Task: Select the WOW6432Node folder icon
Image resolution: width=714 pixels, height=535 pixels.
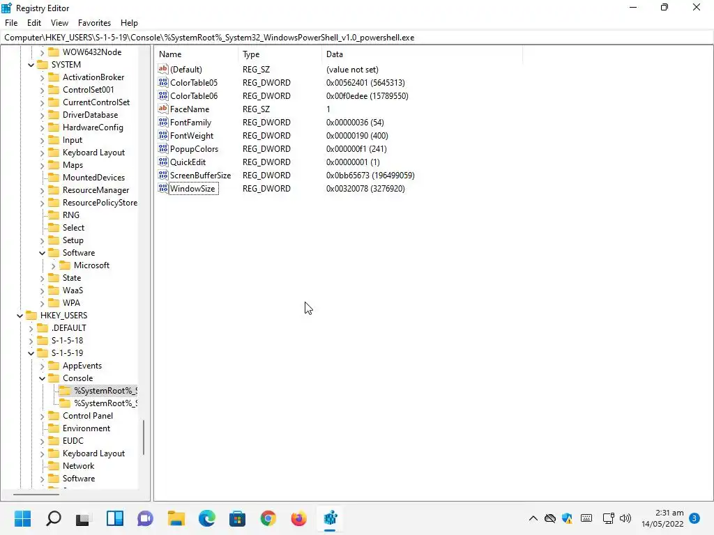Action: click(x=54, y=52)
